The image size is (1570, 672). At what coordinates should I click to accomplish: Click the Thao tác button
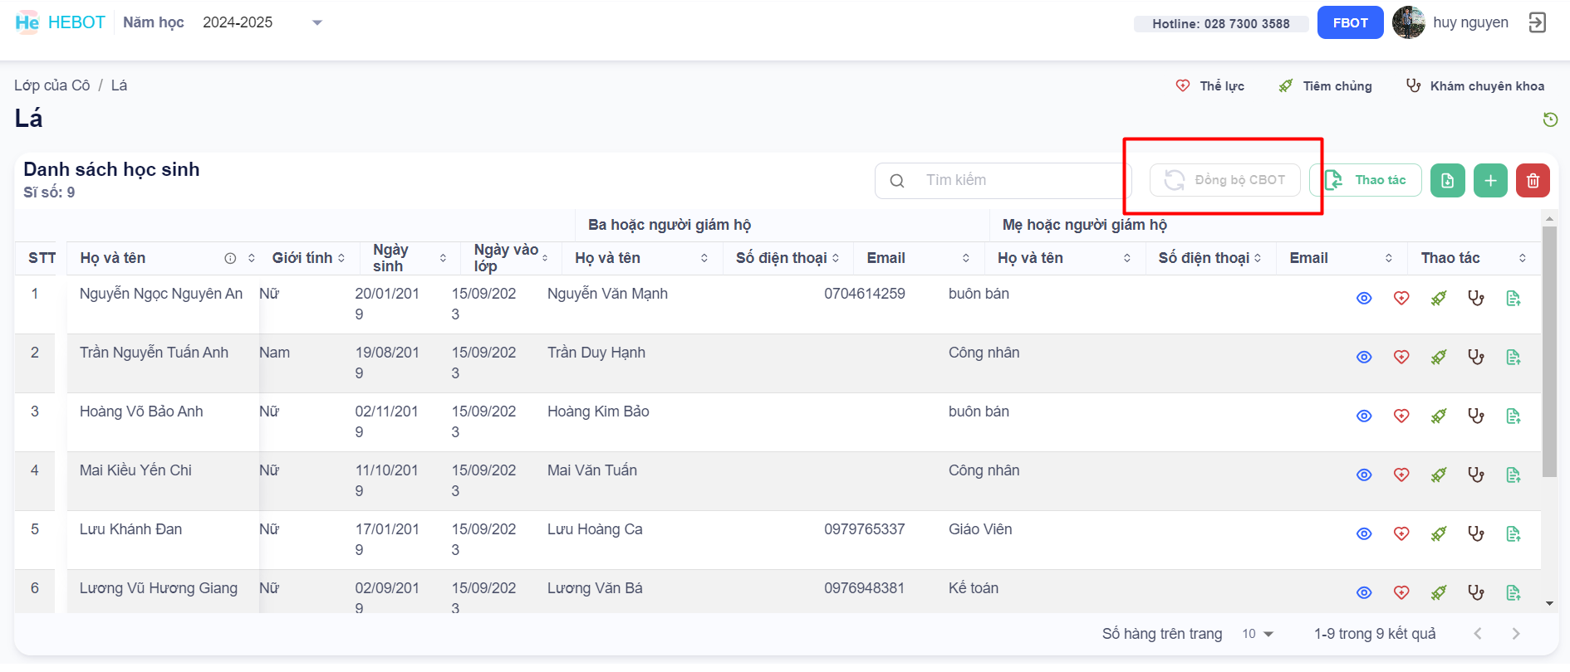point(1366,181)
